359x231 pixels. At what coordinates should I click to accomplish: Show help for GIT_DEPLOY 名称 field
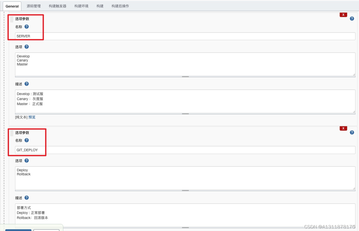(x=27, y=140)
